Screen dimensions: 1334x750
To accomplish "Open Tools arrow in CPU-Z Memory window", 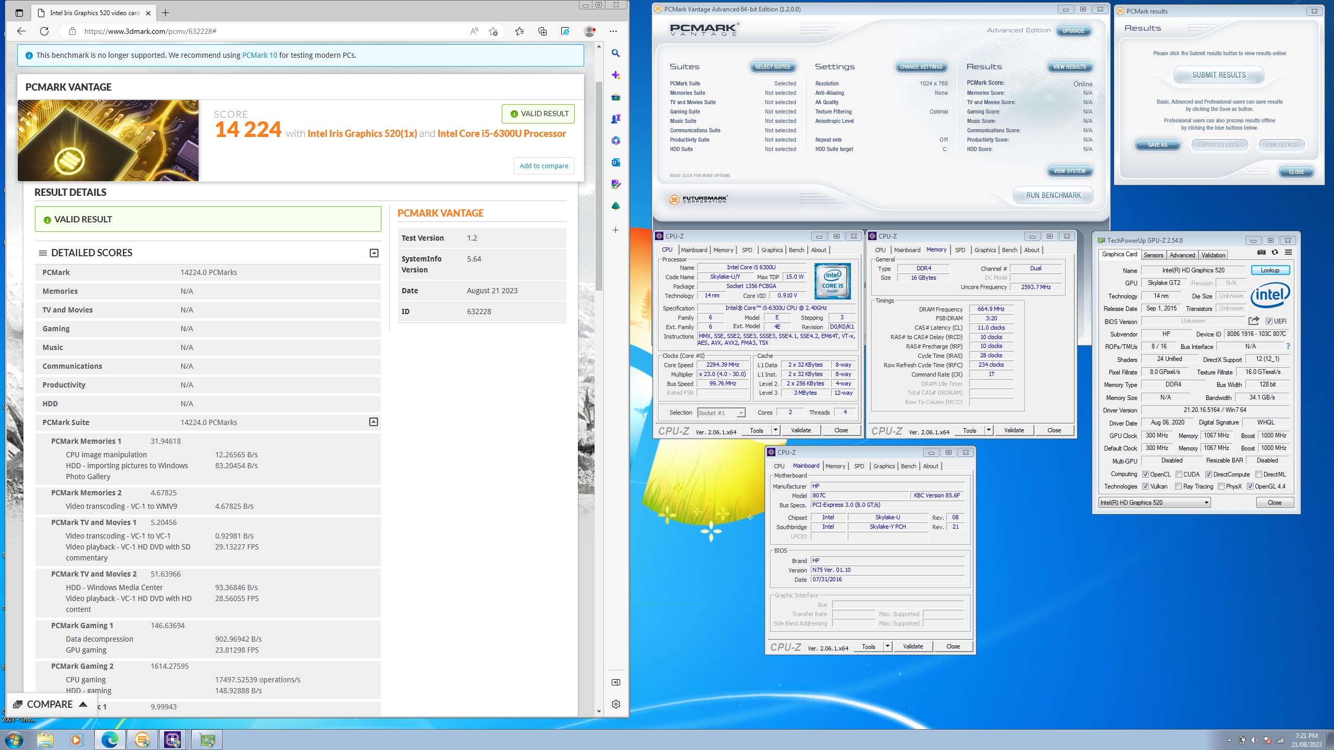I will point(989,430).
